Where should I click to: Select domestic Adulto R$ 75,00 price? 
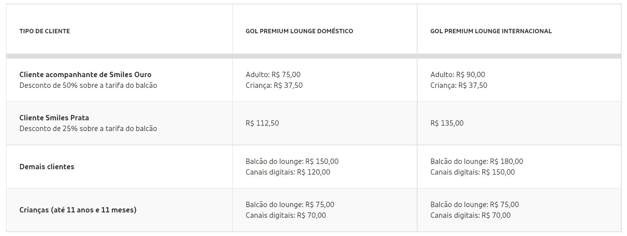click(x=273, y=75)
